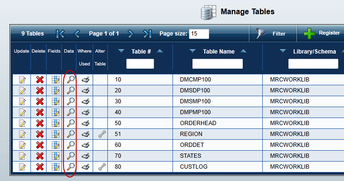Update the DMSDP100 table entry
The height and width of the screenshot is (181, 344).
(x=22, y=90)
